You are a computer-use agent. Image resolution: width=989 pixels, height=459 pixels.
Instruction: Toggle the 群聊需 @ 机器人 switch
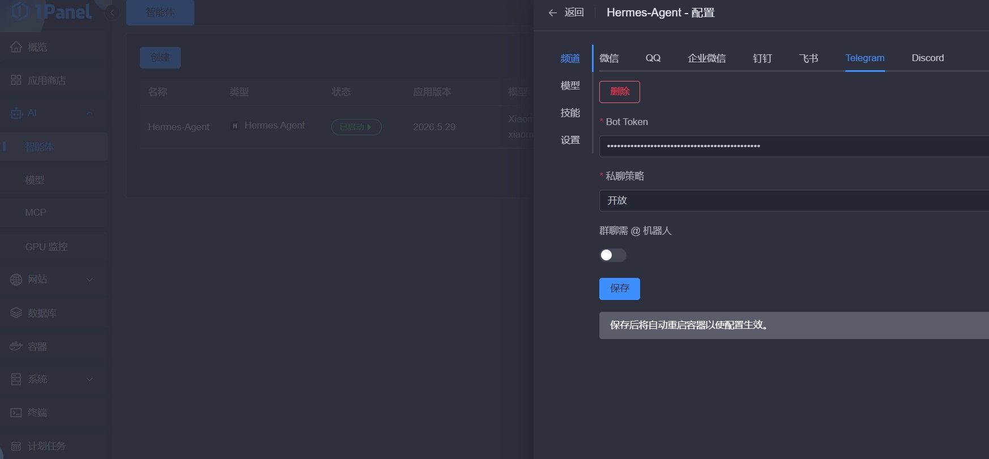[x=613, y=255]
